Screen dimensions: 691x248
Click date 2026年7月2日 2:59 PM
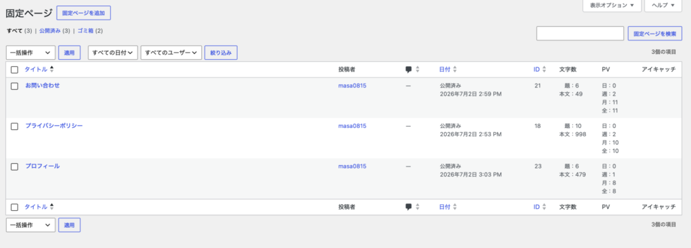pyautogui.click(x=470, y=94)
